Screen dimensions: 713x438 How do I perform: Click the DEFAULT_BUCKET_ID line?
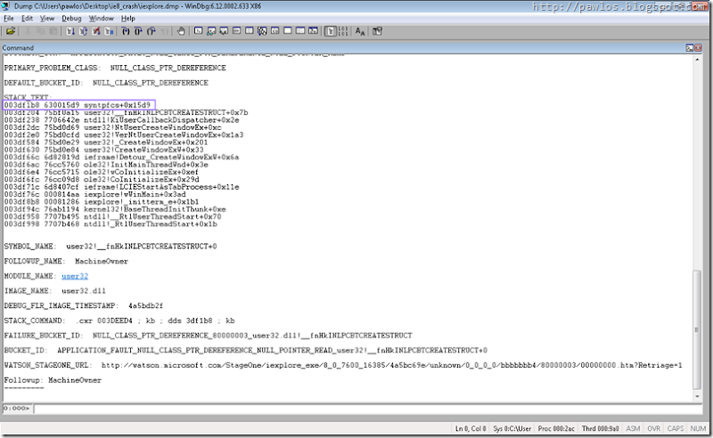[x=106, y=83]
